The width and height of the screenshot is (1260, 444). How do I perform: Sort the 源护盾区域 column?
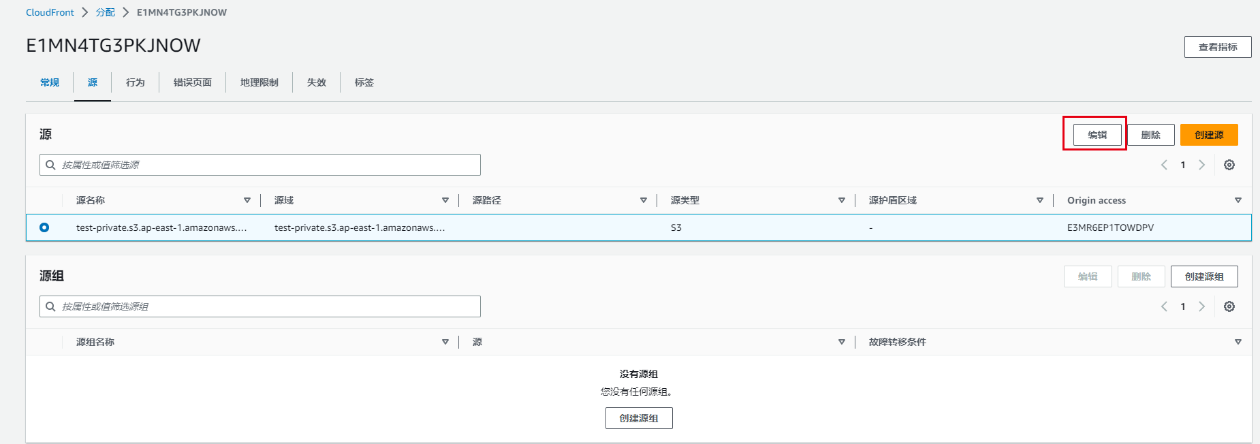tap(1039, 200)
